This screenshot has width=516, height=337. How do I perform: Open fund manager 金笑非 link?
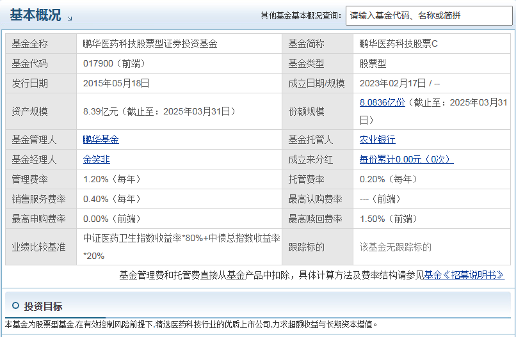[x=97, y=159]
